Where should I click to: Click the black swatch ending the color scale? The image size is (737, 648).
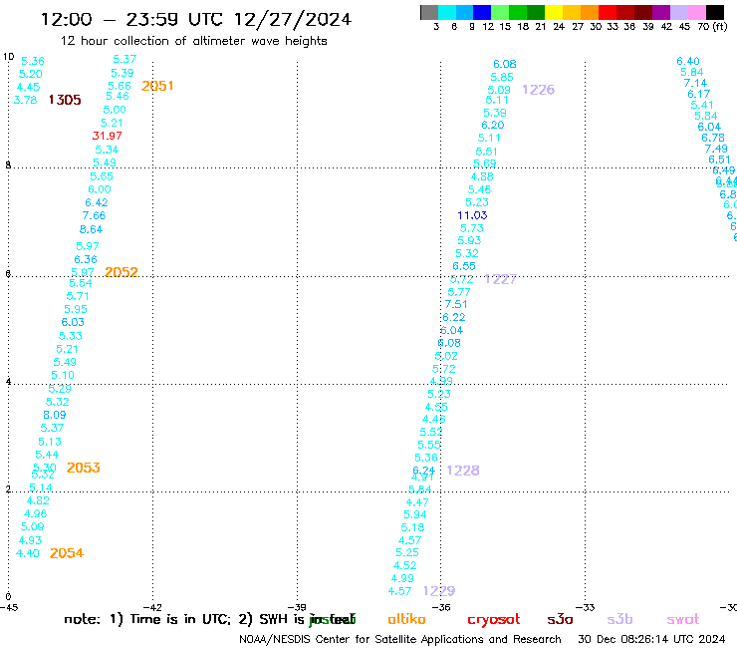(715, 12)
